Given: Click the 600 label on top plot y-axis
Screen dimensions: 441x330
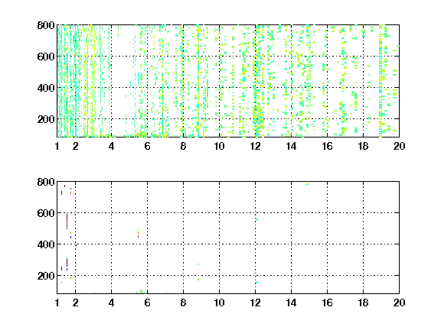Looking at the screenshot, I should [x=46, y=57].
